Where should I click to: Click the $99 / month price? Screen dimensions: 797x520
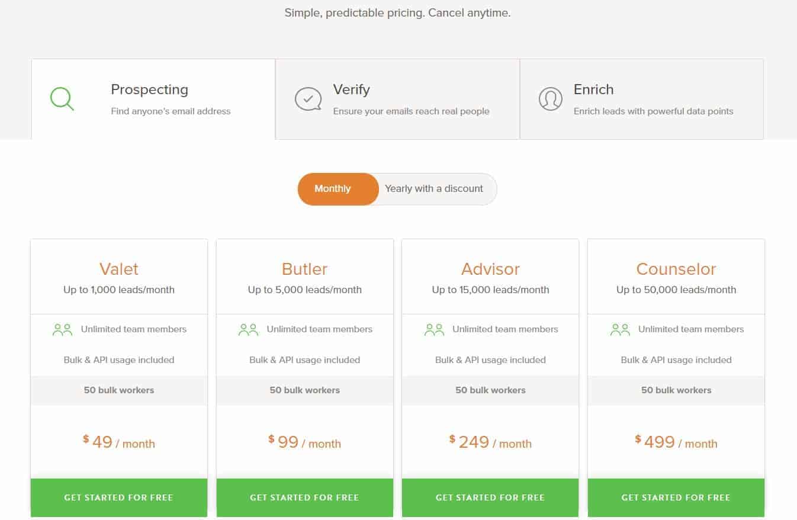coord(305,442)
